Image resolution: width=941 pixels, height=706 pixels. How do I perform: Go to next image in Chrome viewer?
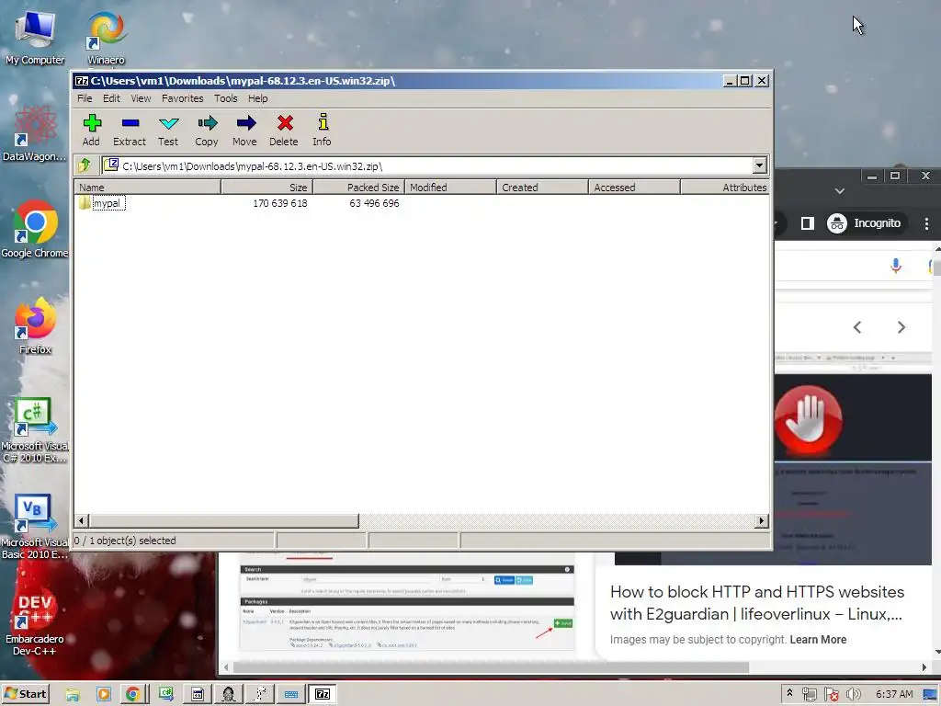point(901,327)
